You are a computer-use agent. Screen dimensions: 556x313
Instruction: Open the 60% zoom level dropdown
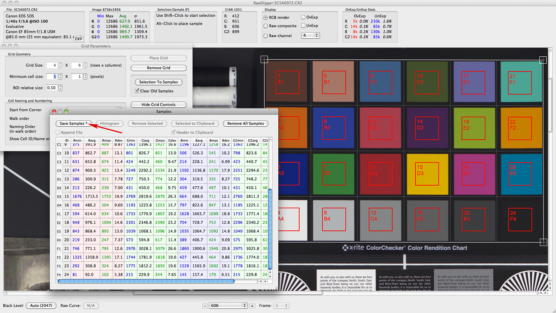pyautogui.click(x=227, y=306)
